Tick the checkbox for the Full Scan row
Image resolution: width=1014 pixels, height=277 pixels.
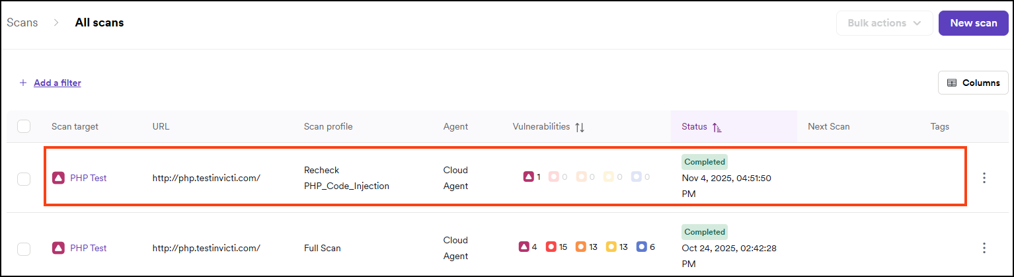(x=24, y=249)
